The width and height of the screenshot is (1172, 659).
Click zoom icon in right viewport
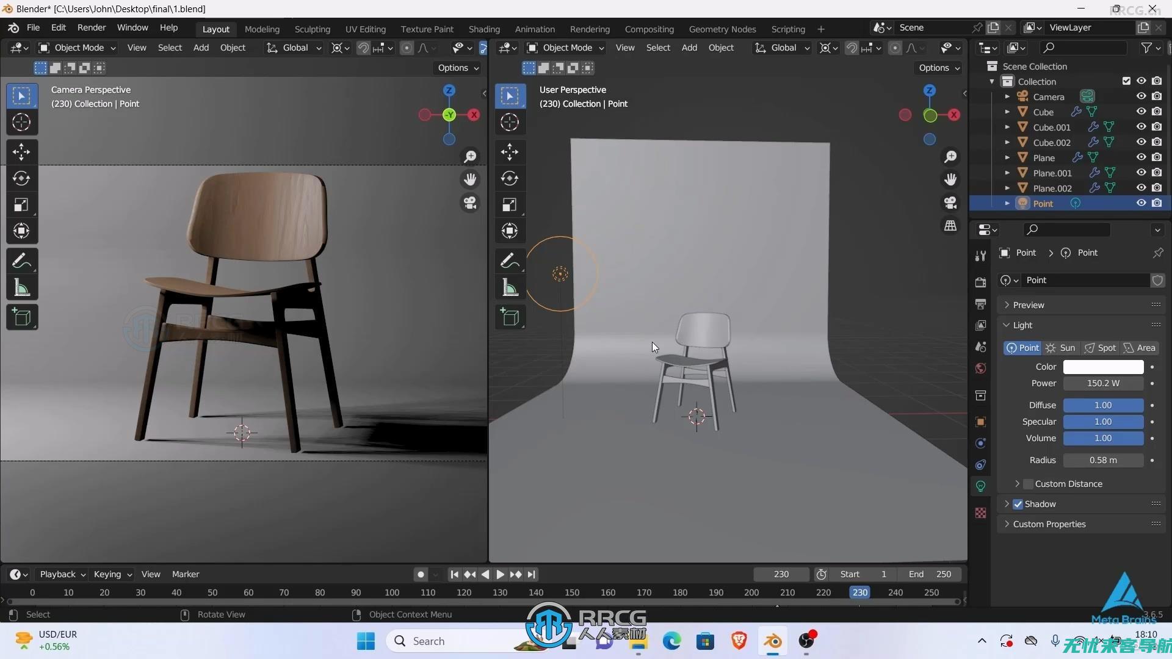click(x=950, y=157)
